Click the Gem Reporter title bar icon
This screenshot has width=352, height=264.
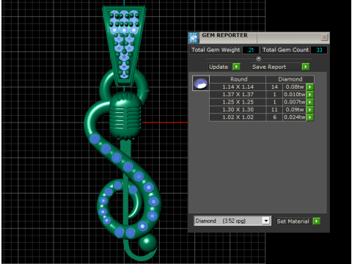pyautogui.click(x=194, y=37)
